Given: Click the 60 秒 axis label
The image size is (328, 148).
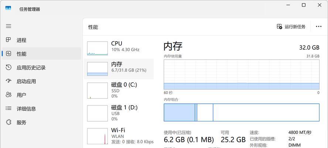Looking at the screenshot, I should pyautogui.click(x=168, y=92).
